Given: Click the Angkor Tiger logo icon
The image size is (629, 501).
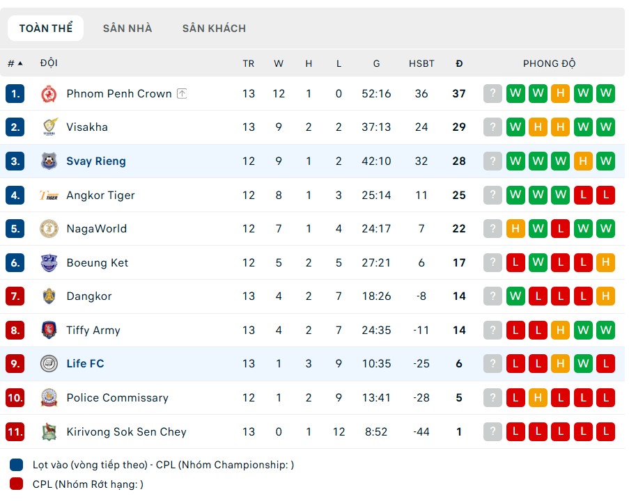Looking at the screenshot, I should pyautogui.click(x=49, y=196).
